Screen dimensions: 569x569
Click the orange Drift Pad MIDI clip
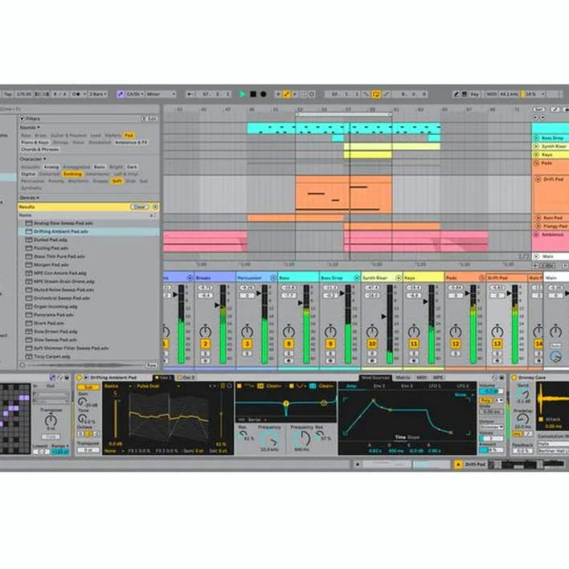tap(344, 194)
